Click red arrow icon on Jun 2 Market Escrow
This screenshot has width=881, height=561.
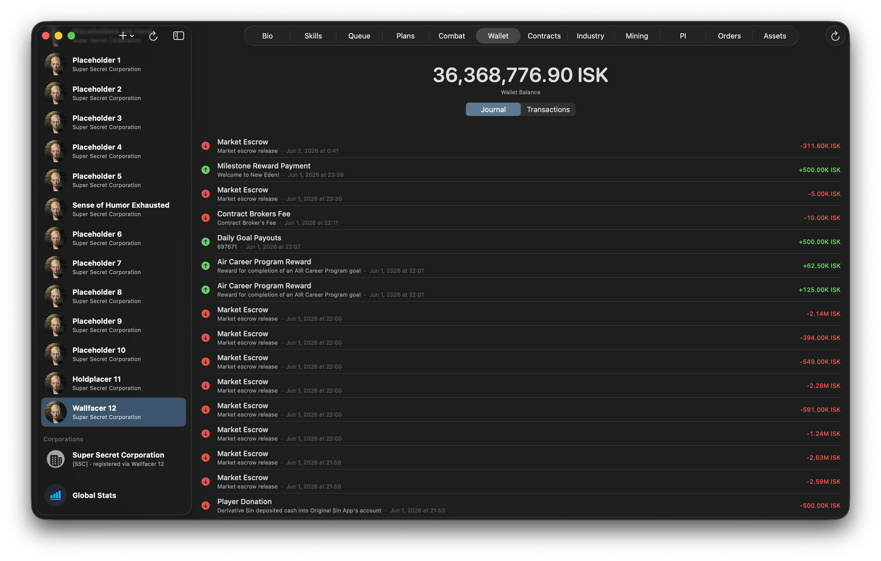(206, 146)
